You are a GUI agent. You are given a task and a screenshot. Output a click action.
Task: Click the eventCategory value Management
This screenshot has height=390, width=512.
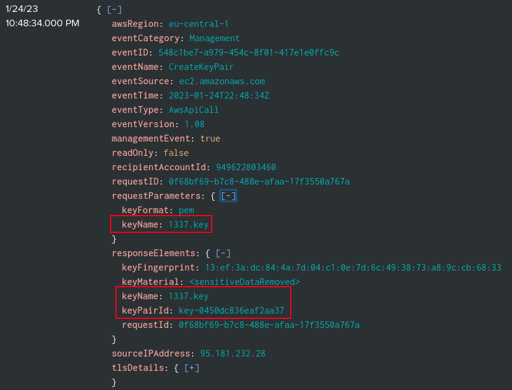tap(214, 38)
